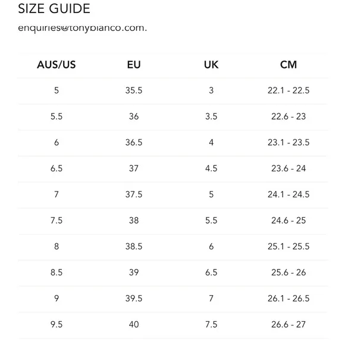Select the CM column header

(x=288, y=65)
